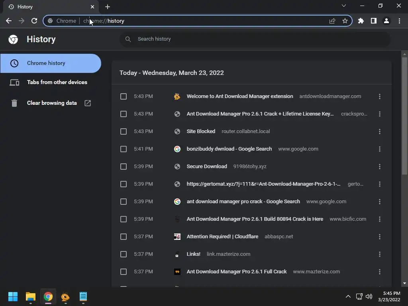Open Attention Required! | Cloudflare link

click(222, 237)
